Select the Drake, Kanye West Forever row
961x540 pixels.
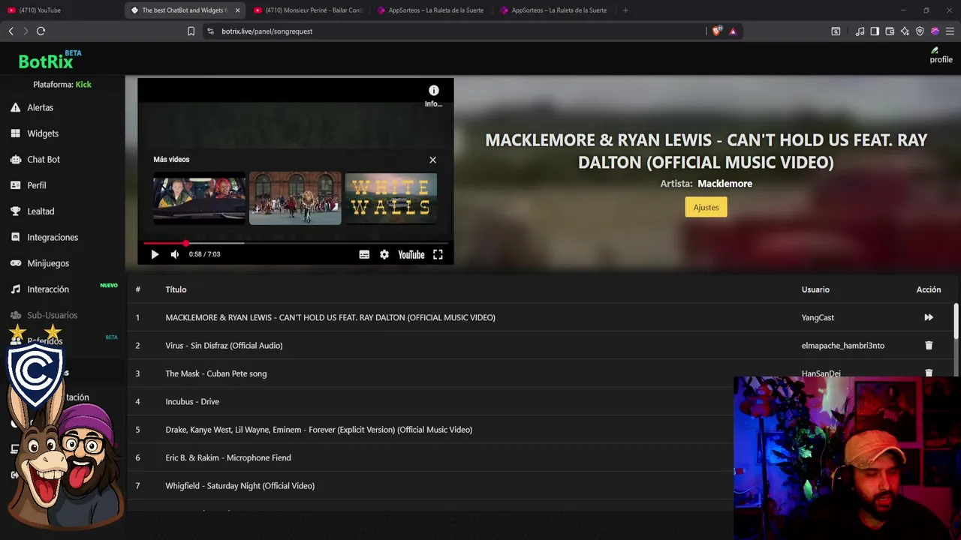[x=318, y=430]
